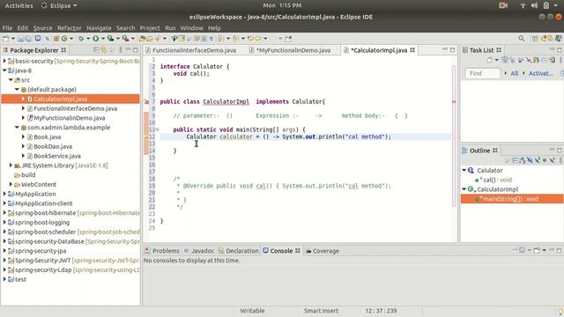Screen dimensions: 564x317
Task: Collapse the java-8 project node
Action: [4, 70]
